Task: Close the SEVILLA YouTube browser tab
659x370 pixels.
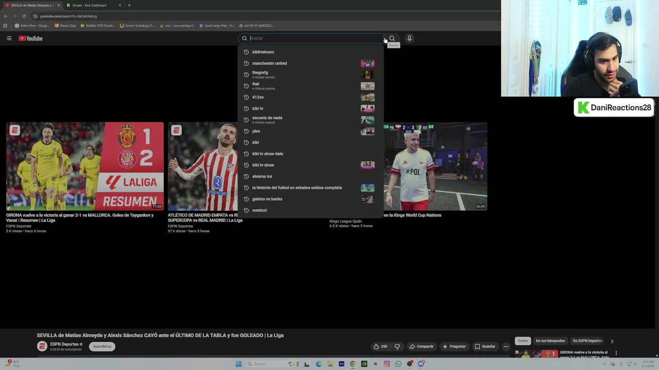Action: click(x=58, y=5)
